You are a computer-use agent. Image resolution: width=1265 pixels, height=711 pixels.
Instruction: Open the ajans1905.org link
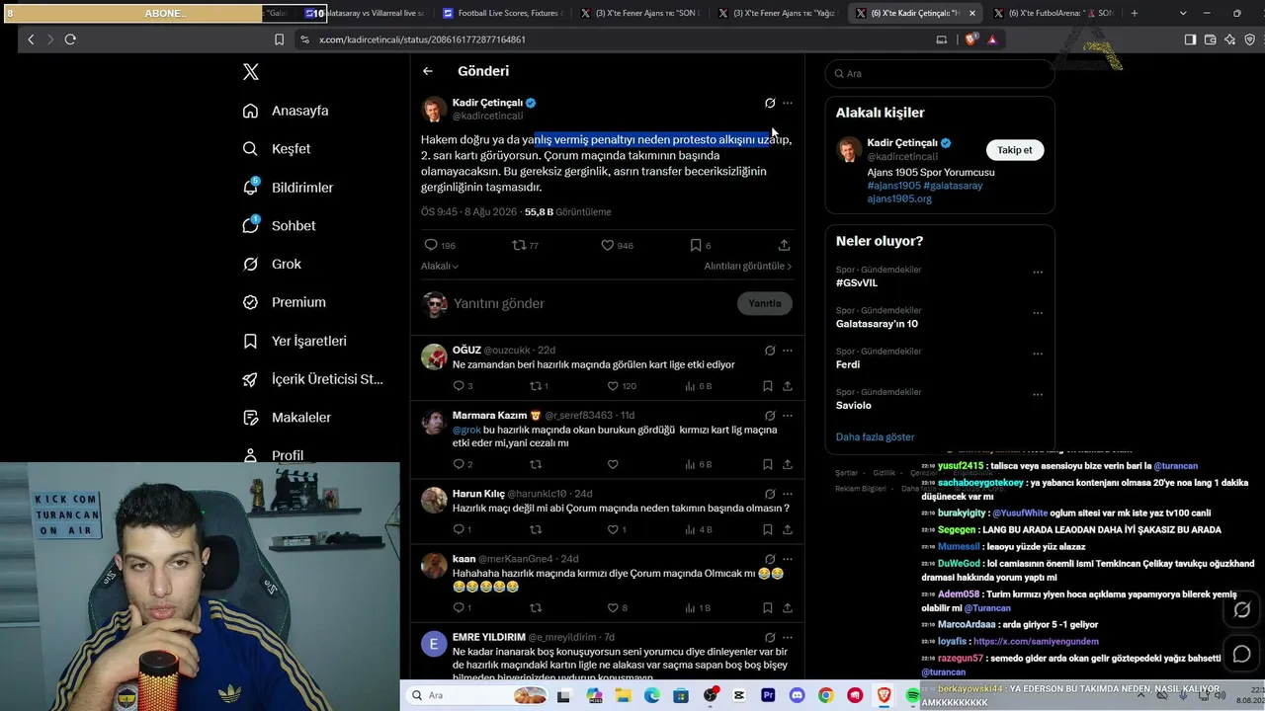pyautogui.click(x=899, y=198)
